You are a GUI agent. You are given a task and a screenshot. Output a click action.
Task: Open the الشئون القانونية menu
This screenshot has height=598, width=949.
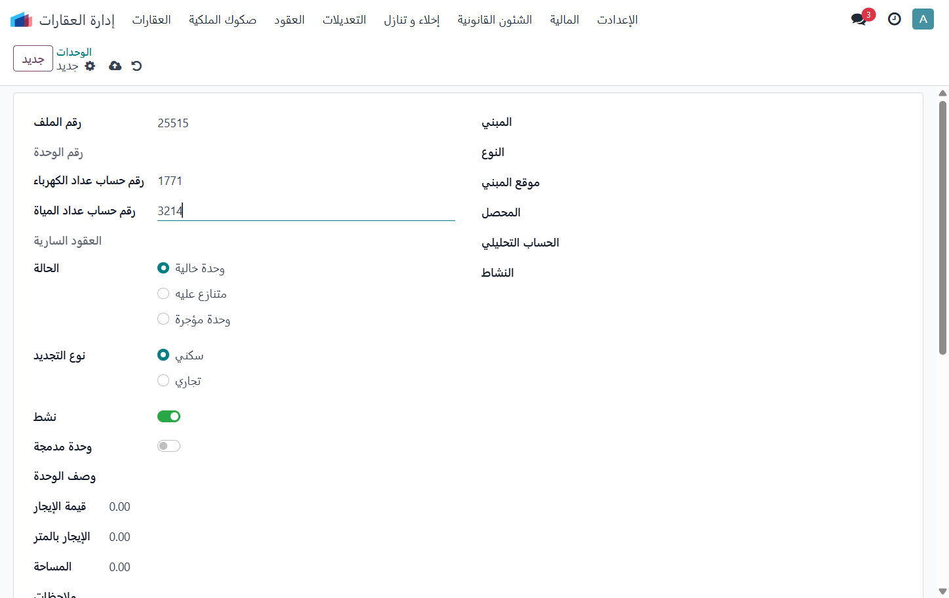tap(495, 20)
